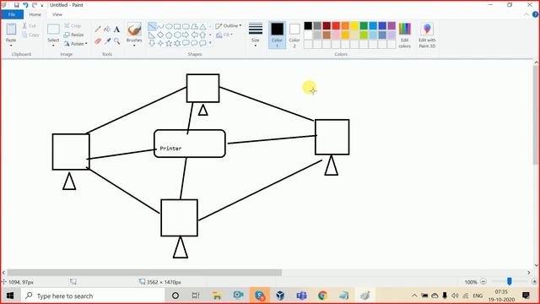Pick the purple color swatch

click(391, 25)
